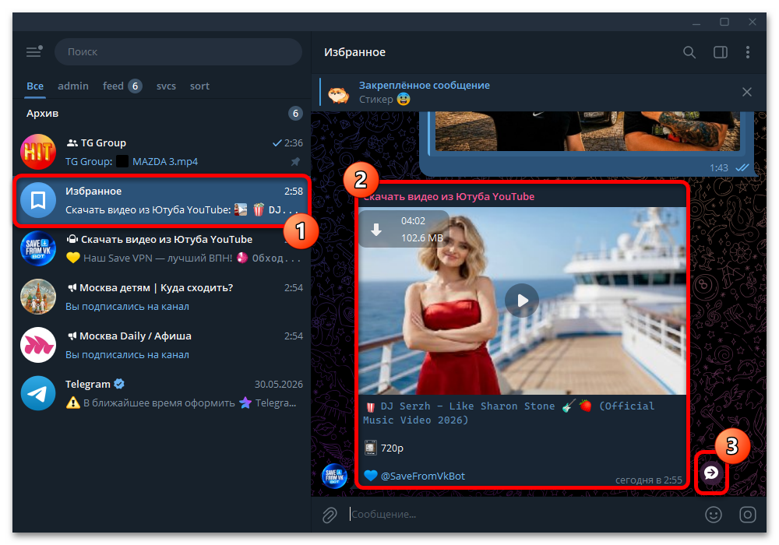
Task: Open the emoji picker smiley icon
Action: point(714,515)
